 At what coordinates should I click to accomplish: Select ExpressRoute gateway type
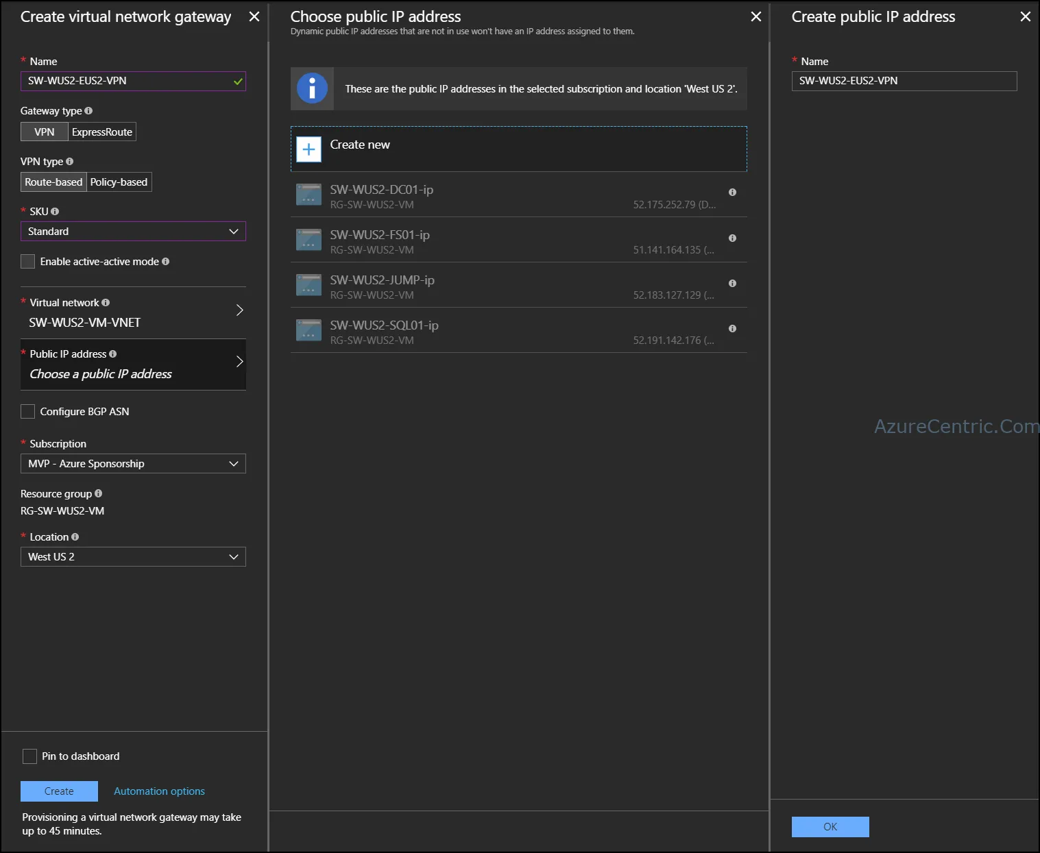(102, 132)
